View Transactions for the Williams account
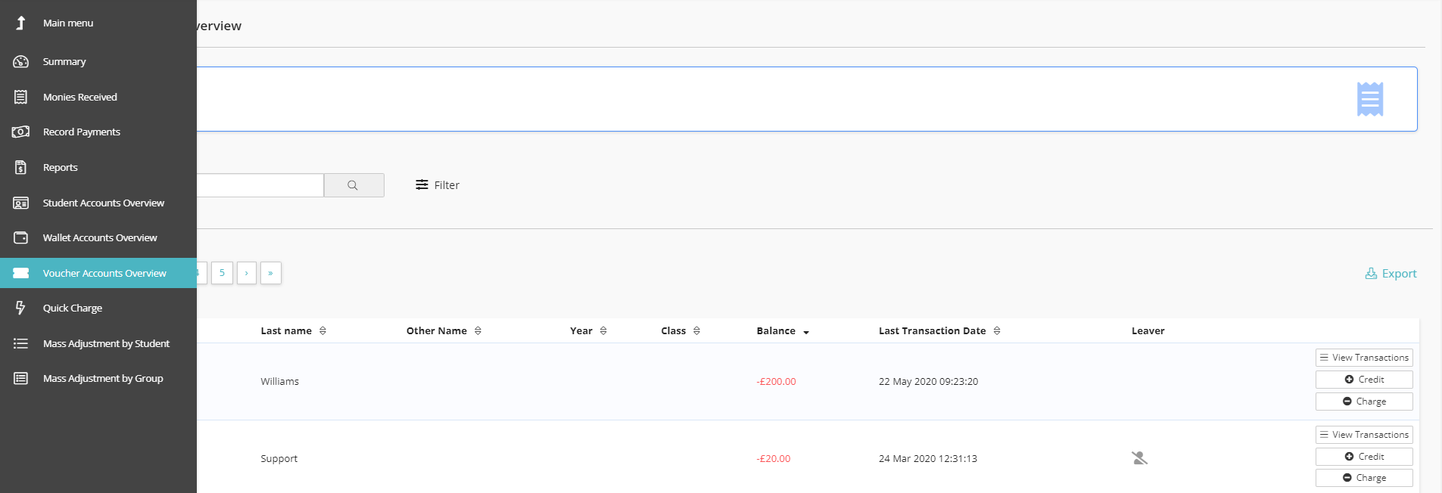1442x493 pixels. click(x=1363, y=358)
